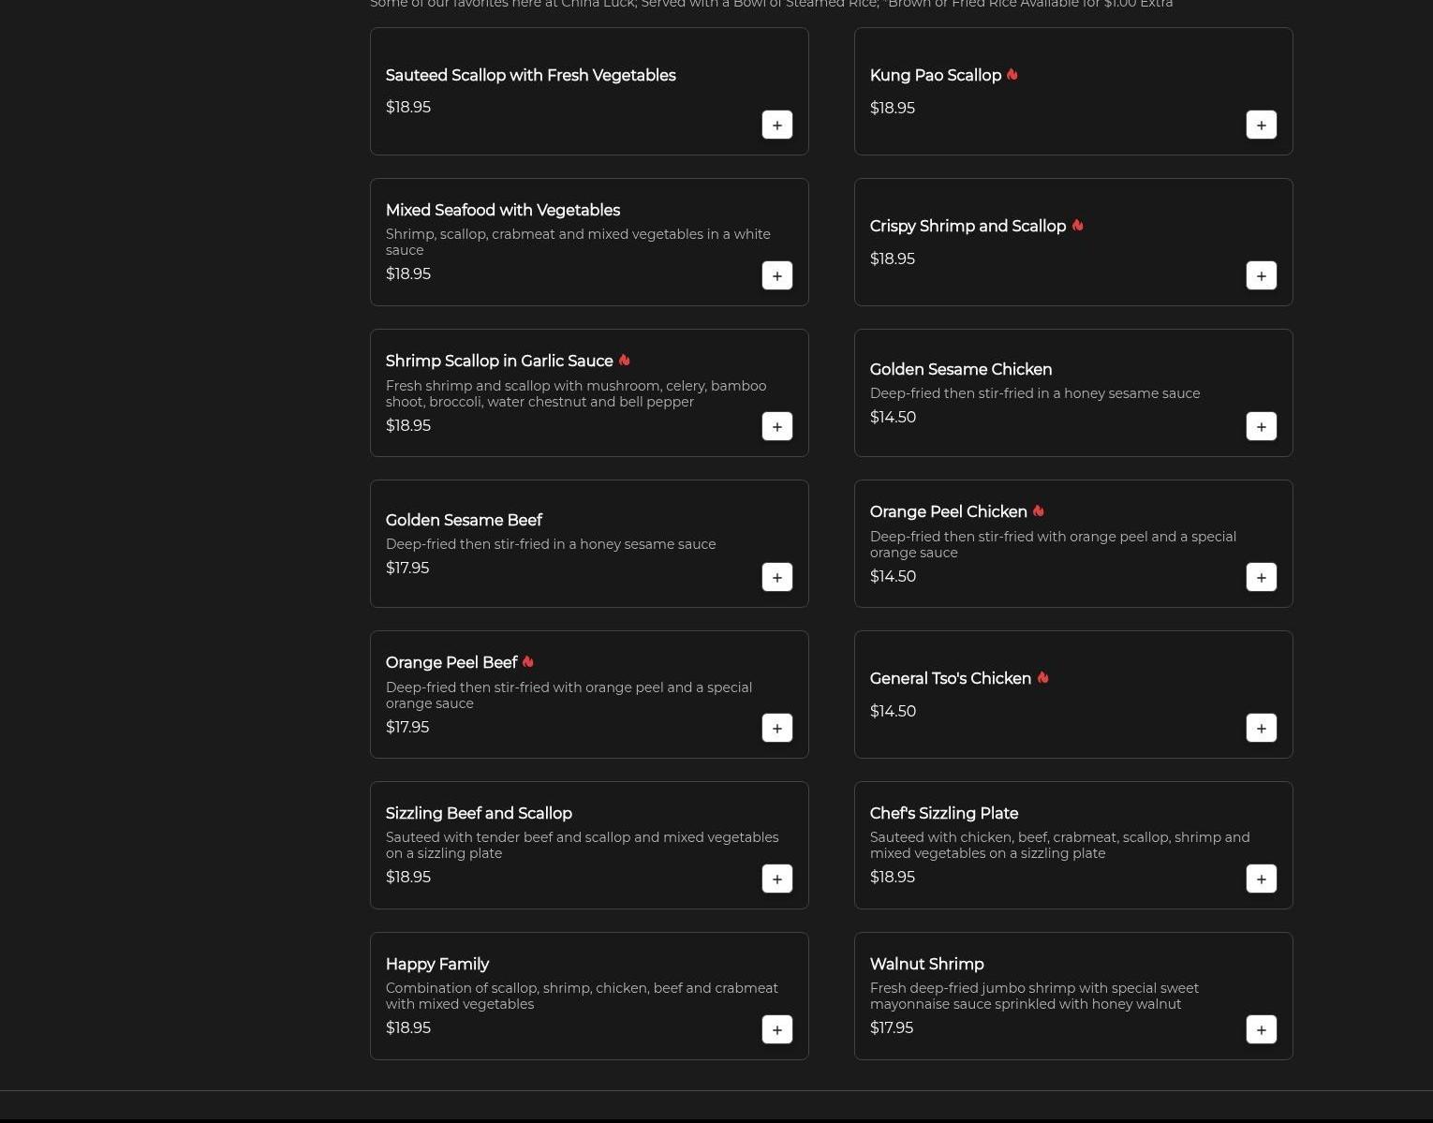Click plus icon for Chef's Sizzling Plate

point(1261,879)
